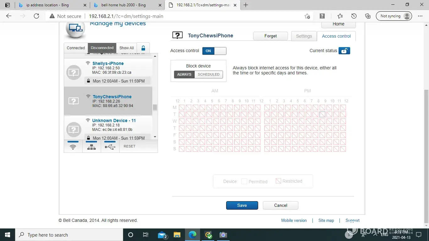Go back to the previous page

tap(9, 16)
